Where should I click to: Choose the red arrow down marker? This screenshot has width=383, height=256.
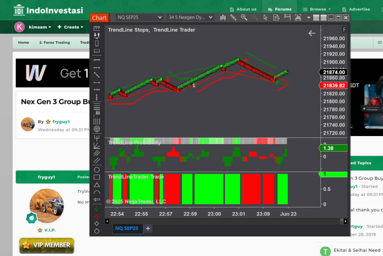97,216
